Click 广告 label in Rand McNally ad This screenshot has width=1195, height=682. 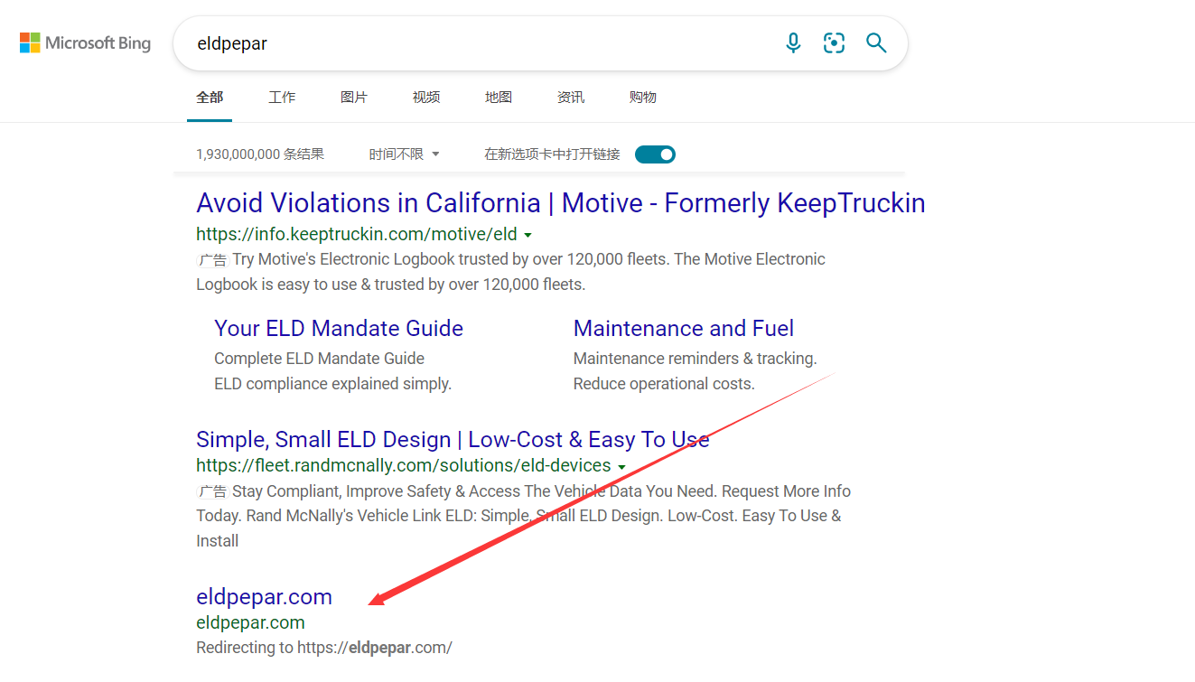pos(212,492)
